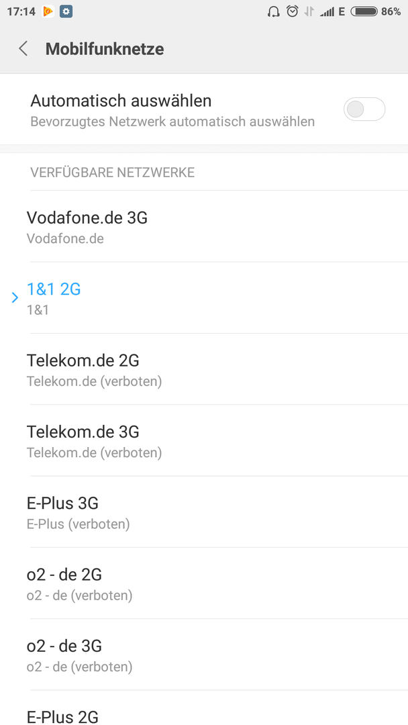Select the Vodafone.de 3G network
Screen dimensions: 408x725
click(204, 227)
